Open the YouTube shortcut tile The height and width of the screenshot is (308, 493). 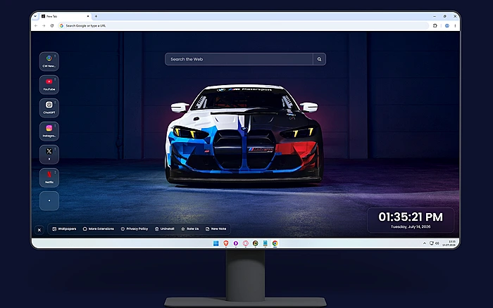pyautogui.click(x=49, y=84)
